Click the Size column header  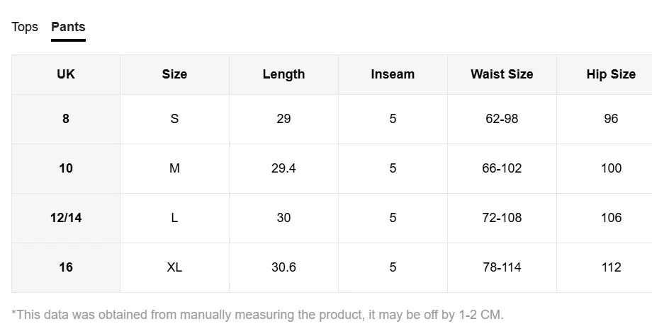(174, 74)
